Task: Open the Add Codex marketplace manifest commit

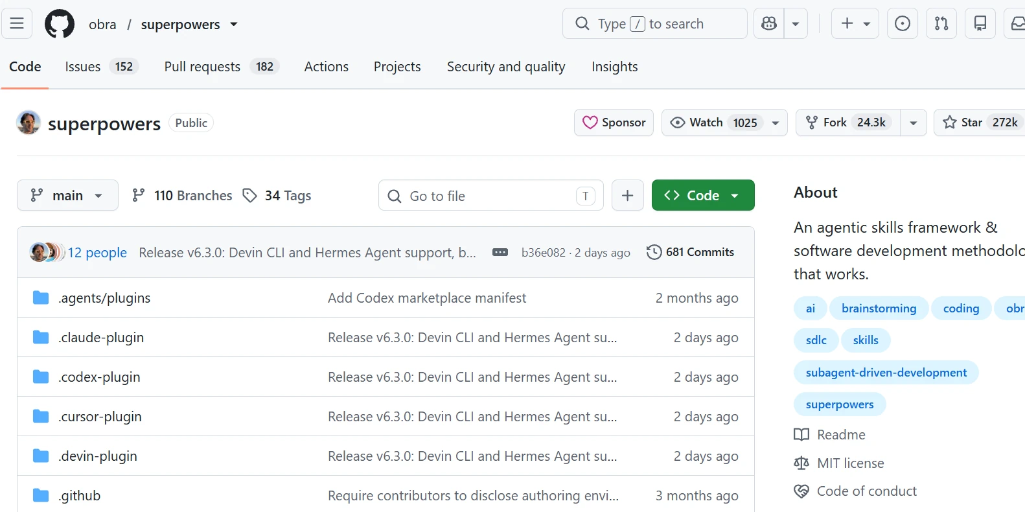Action: click(427, 298)
